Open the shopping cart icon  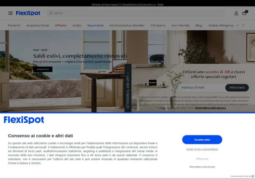point(244,13)
